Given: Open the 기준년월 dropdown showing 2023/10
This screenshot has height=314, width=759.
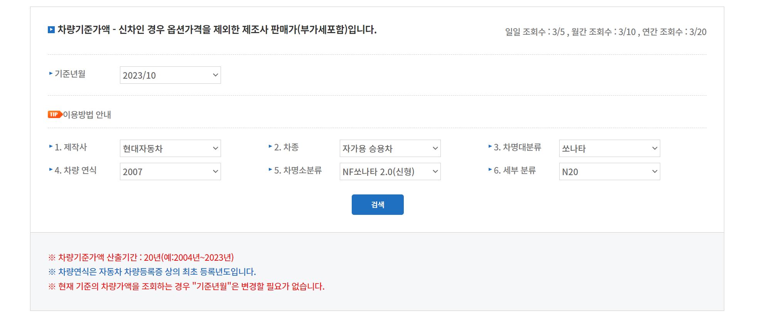Looking at the screenshot, I should pyautogui.click(x=170, y=75).
